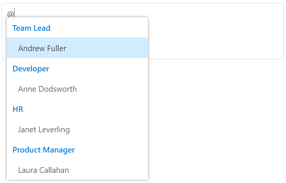
Task: Click the Developer group header
Action: tap(31, 69)
